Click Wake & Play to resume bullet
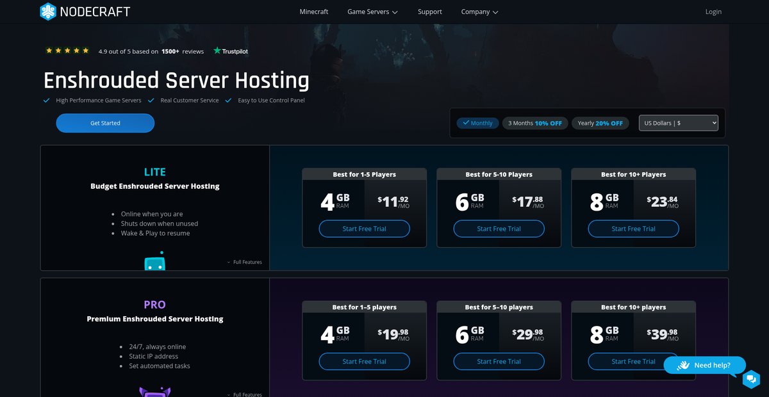Viewport: 769px width, 397px height. coord(155,233)
